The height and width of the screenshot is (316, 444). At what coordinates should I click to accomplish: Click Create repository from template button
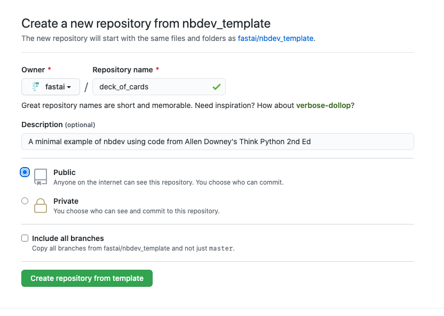pyautogui.click(x=87, y=278)
